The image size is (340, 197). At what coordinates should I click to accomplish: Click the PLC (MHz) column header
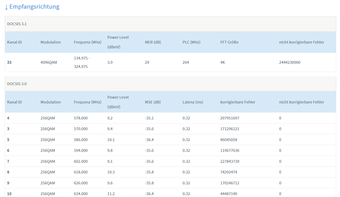click(x=191, y=42)
